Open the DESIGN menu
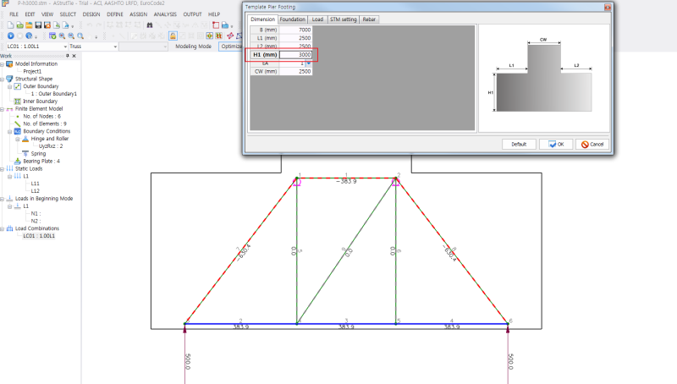The width and height of the screenshot is (677, 384). pos(91,14)
